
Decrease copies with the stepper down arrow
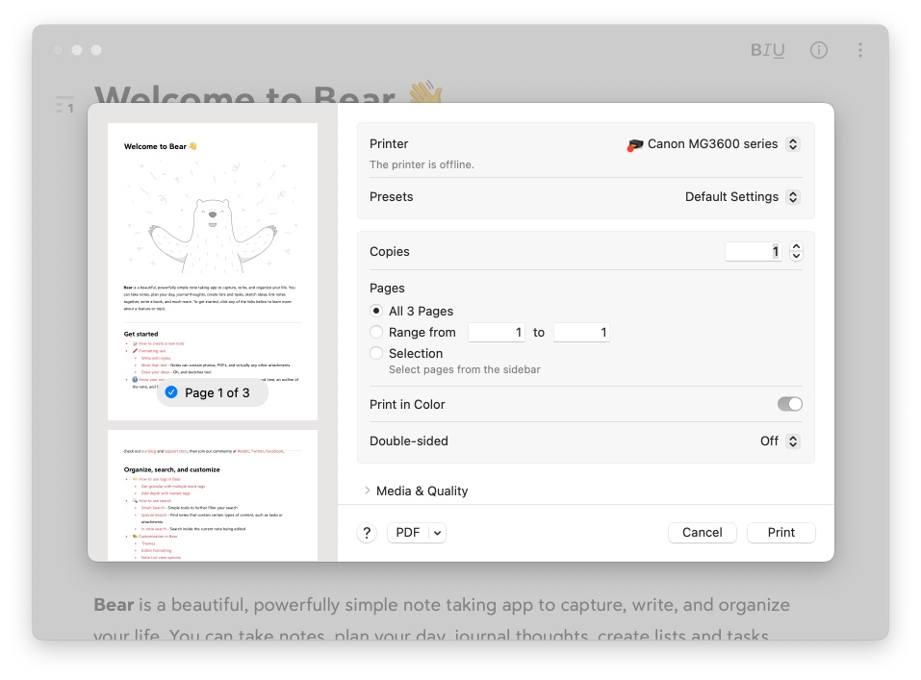tap(797, 256)
